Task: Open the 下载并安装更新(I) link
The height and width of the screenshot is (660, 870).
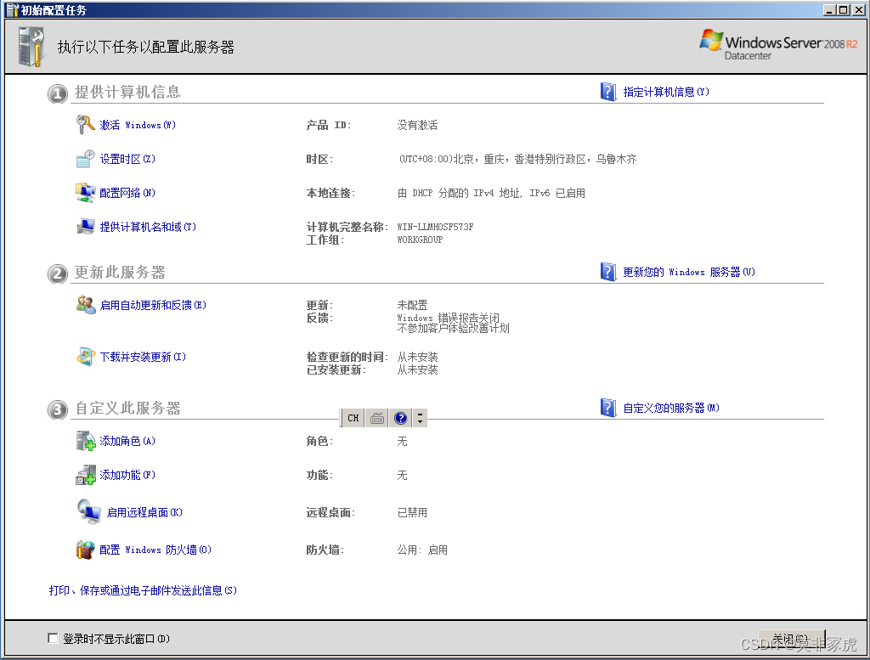Action: pos(143,357)
